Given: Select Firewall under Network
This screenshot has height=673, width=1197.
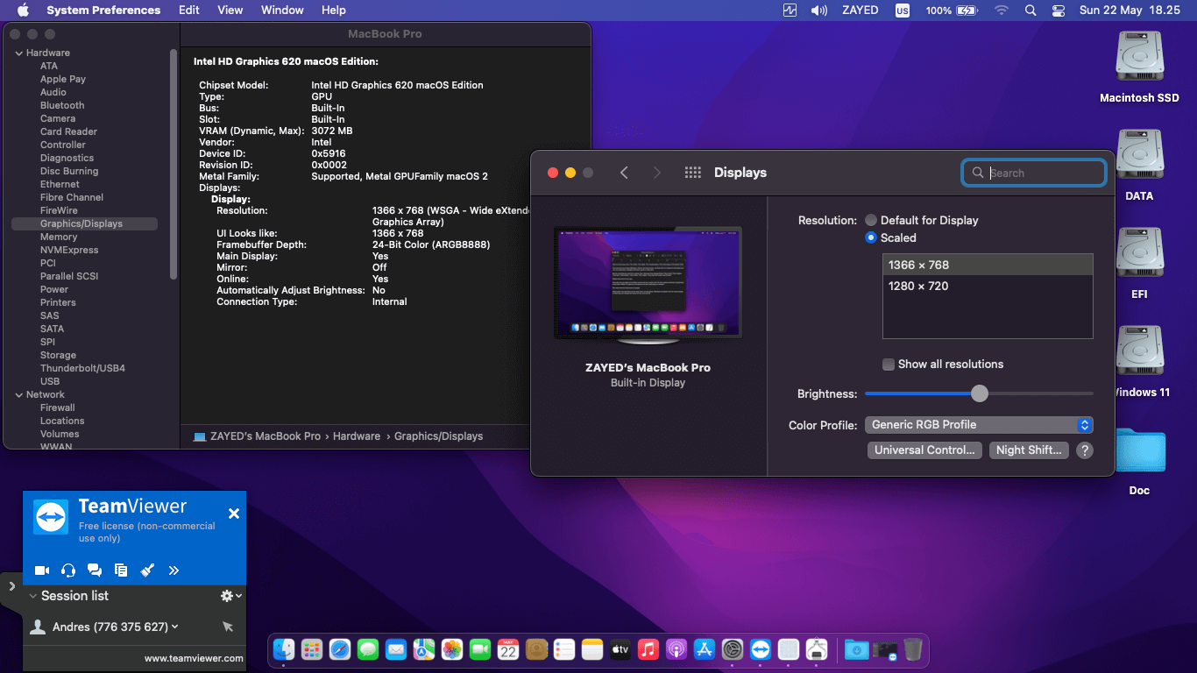Looking at the screenshot, I should (x=57, y=407).
